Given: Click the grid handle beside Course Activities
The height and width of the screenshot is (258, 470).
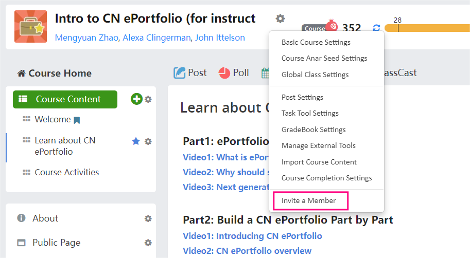Looking at the screenshot, I should (x=26, y=172).
